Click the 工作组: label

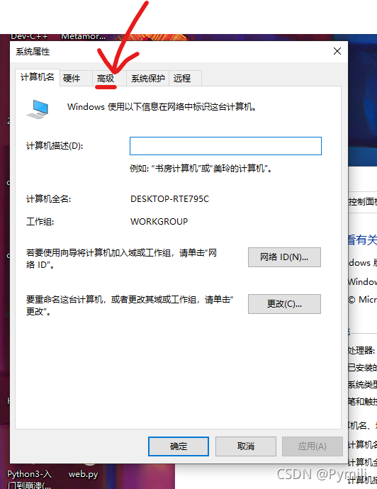40,222
